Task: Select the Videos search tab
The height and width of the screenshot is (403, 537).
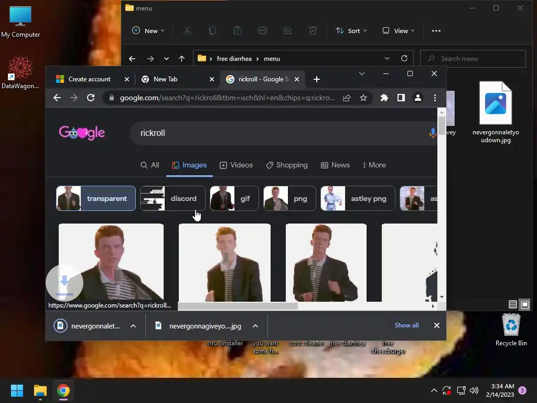Action: (237, 165)
